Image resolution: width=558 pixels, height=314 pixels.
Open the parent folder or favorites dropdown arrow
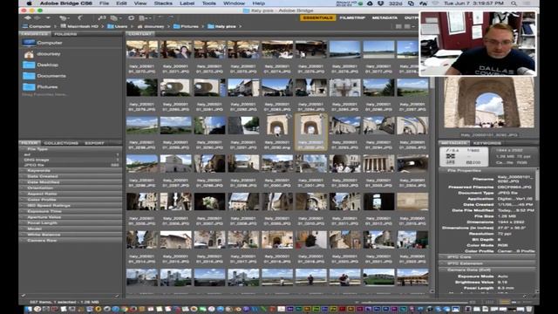click(x=48, y=17)
